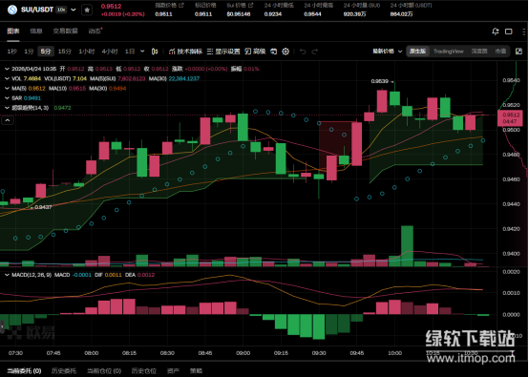
Task: Click the layout rectangle icon
Action: pyautogui.click(x=508, y=31)
